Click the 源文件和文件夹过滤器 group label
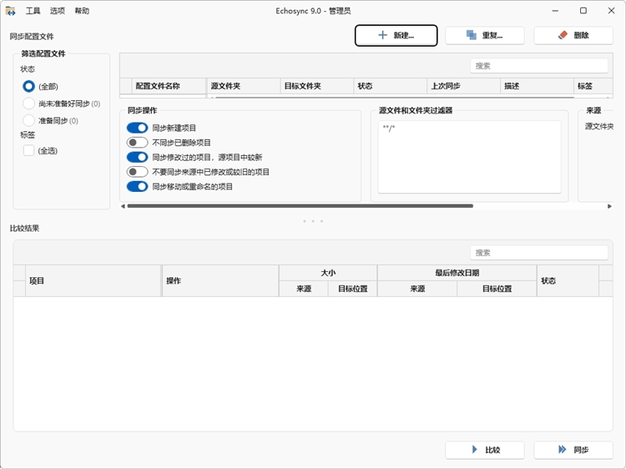This screenshot has width=626, height=469. coord(416,110)
